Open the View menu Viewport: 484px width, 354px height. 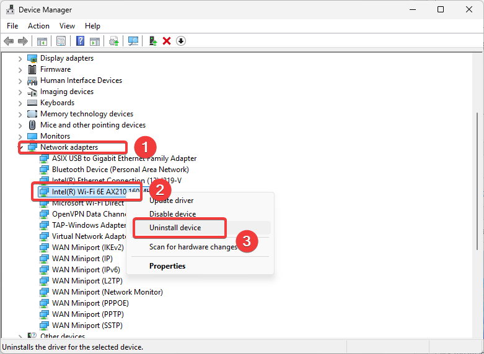(67, 26)
